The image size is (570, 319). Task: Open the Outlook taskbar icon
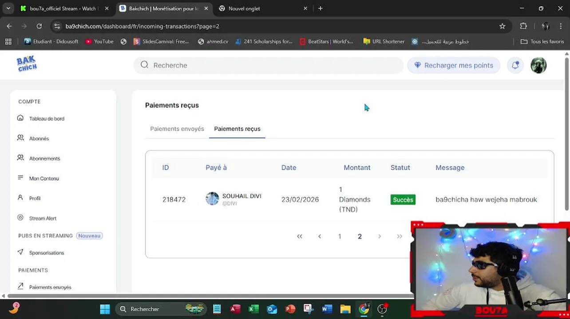pyautogui.click(x=272, y=309)
